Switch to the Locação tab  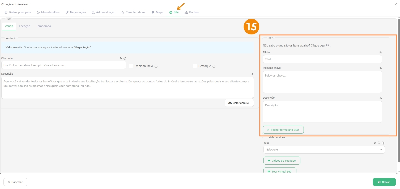tap(24, 26)
